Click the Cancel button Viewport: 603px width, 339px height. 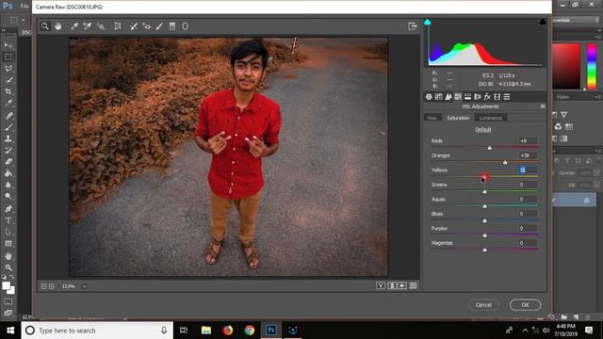[483, 305]
